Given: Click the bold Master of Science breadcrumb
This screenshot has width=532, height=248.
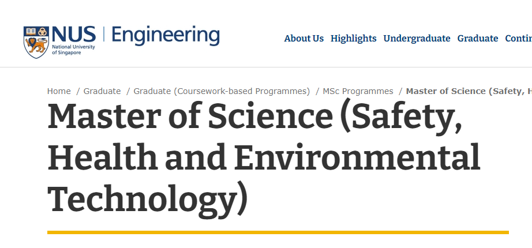Looking at the screenshot, I should click(469, 92).
